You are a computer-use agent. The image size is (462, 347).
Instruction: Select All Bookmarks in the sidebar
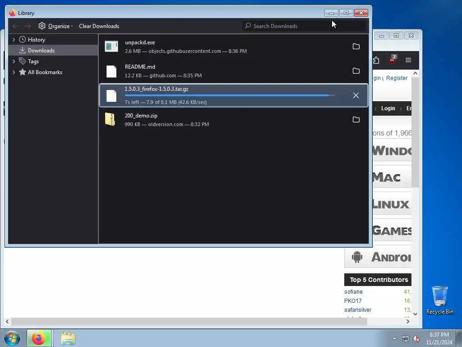coord(45,72)
